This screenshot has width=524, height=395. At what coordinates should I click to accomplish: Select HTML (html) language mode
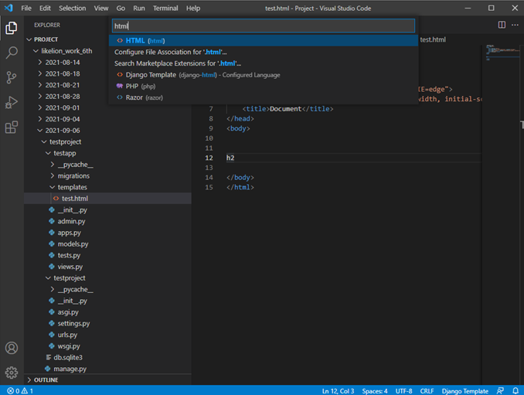click(264, 40)
